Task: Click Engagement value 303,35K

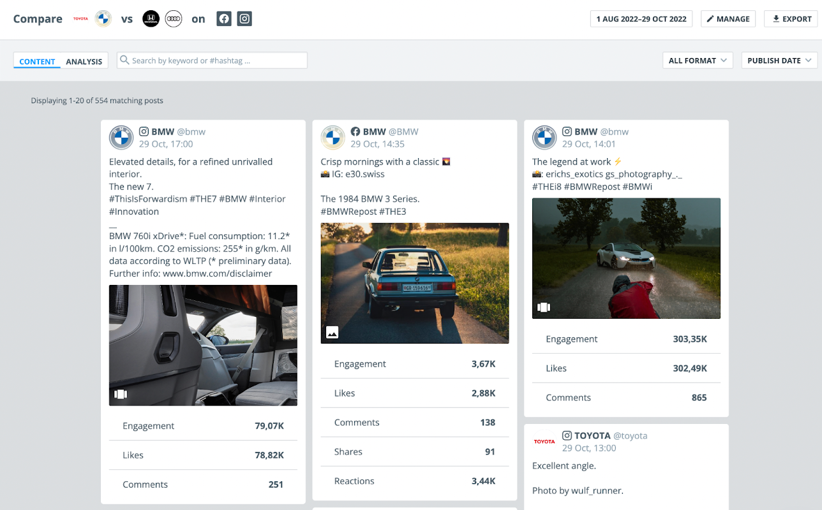Action: pyautogui.click(x=690, y=339)
